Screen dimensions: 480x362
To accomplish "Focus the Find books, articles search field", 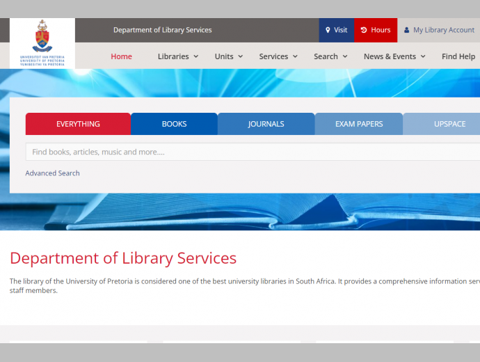I will [253, 152].
